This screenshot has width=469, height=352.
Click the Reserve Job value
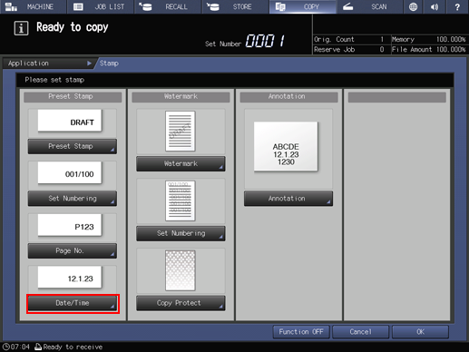pyautogui.click(x=382, y=49)
